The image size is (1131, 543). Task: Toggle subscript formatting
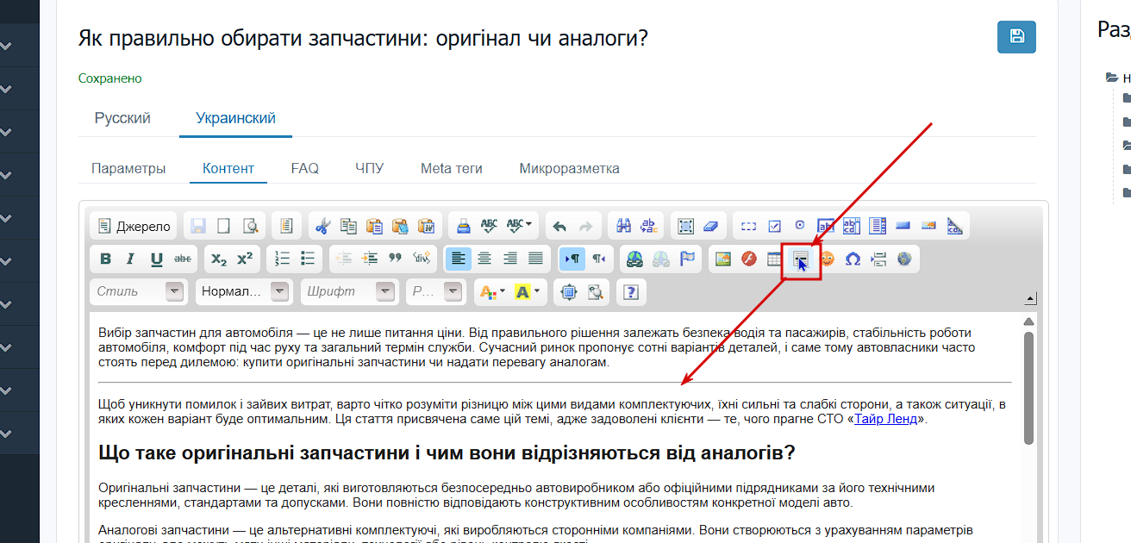pos(219,259)
